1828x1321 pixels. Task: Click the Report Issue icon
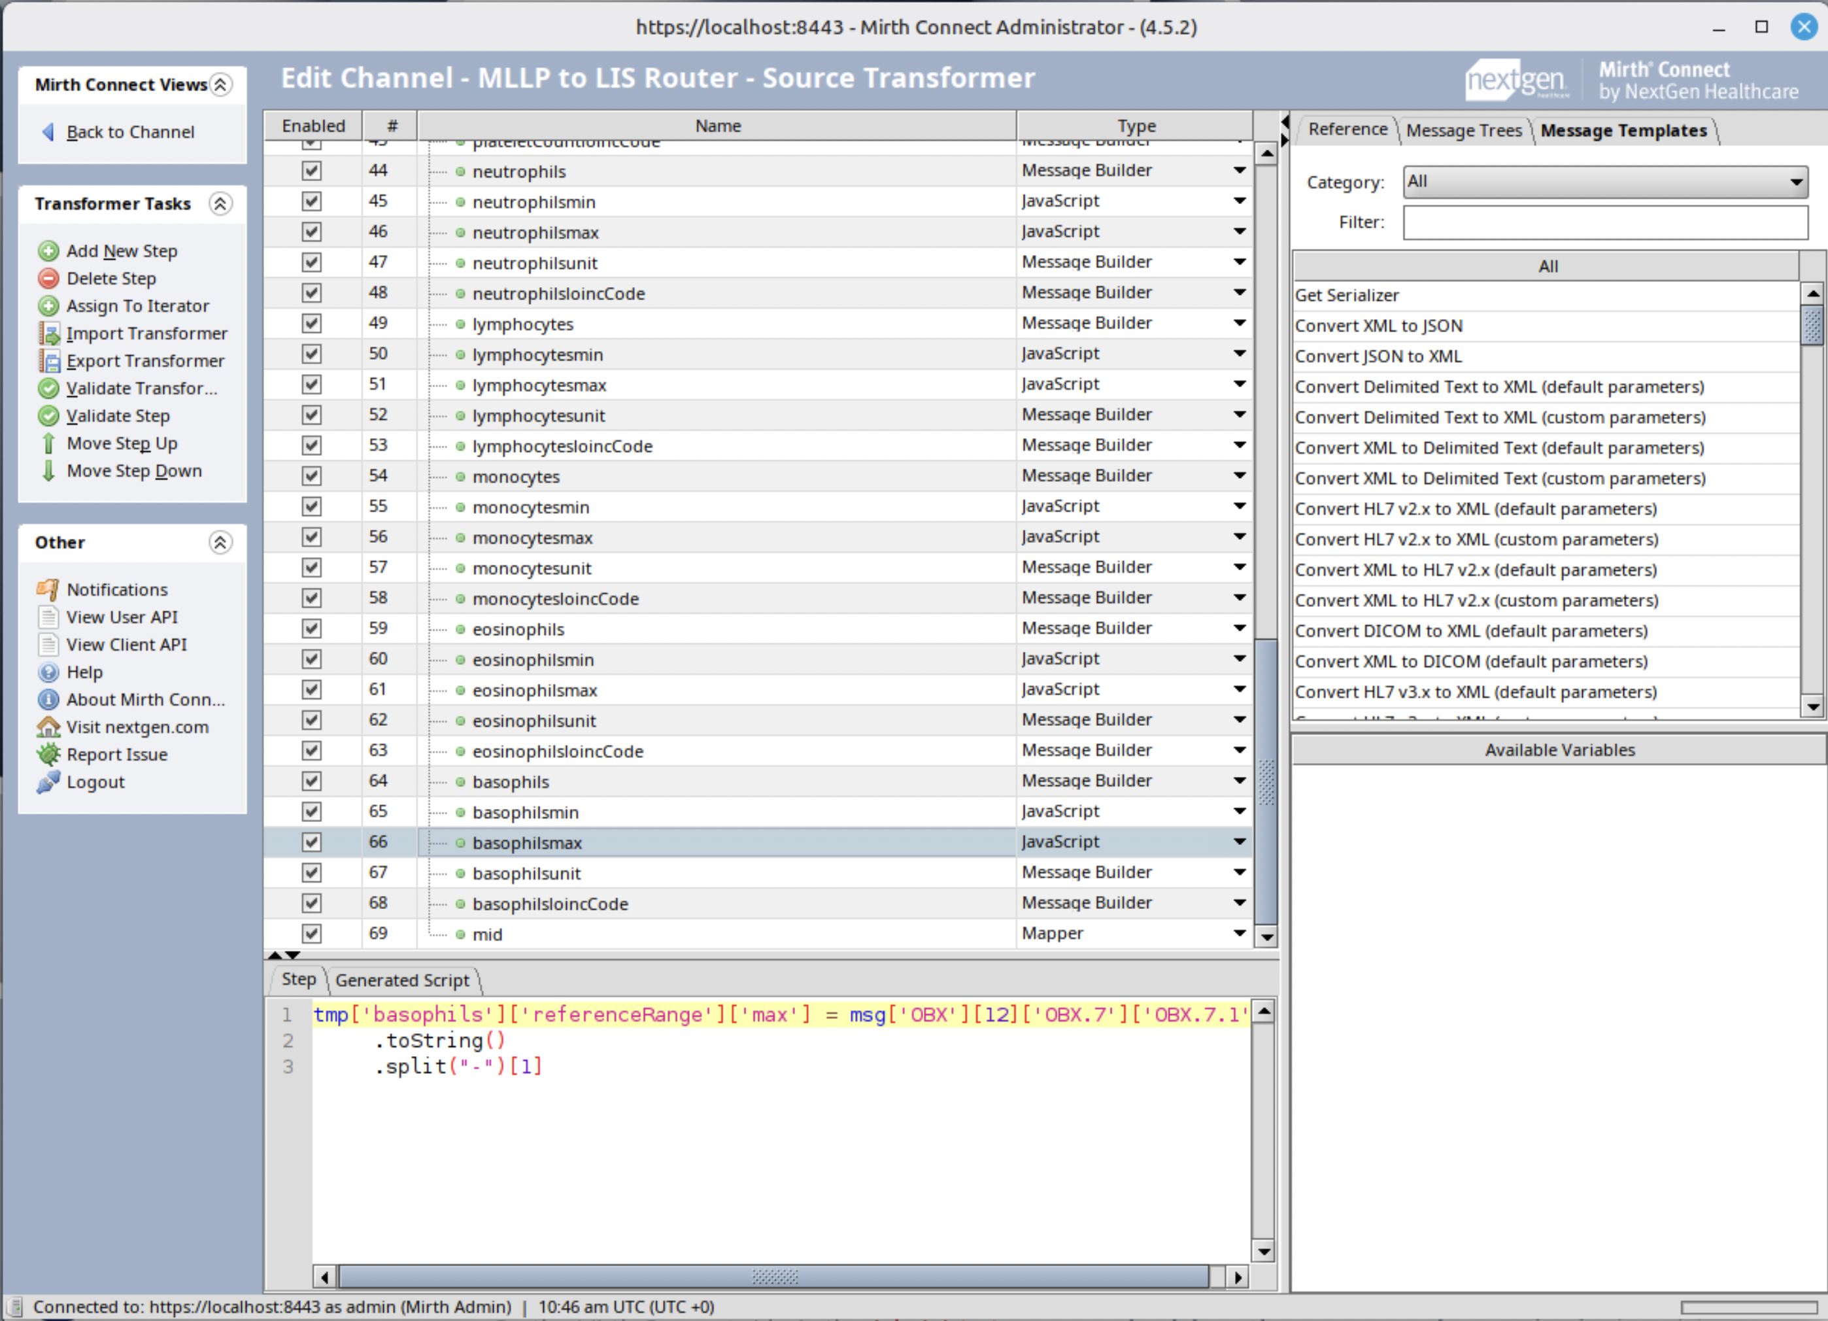pos(48,755)
